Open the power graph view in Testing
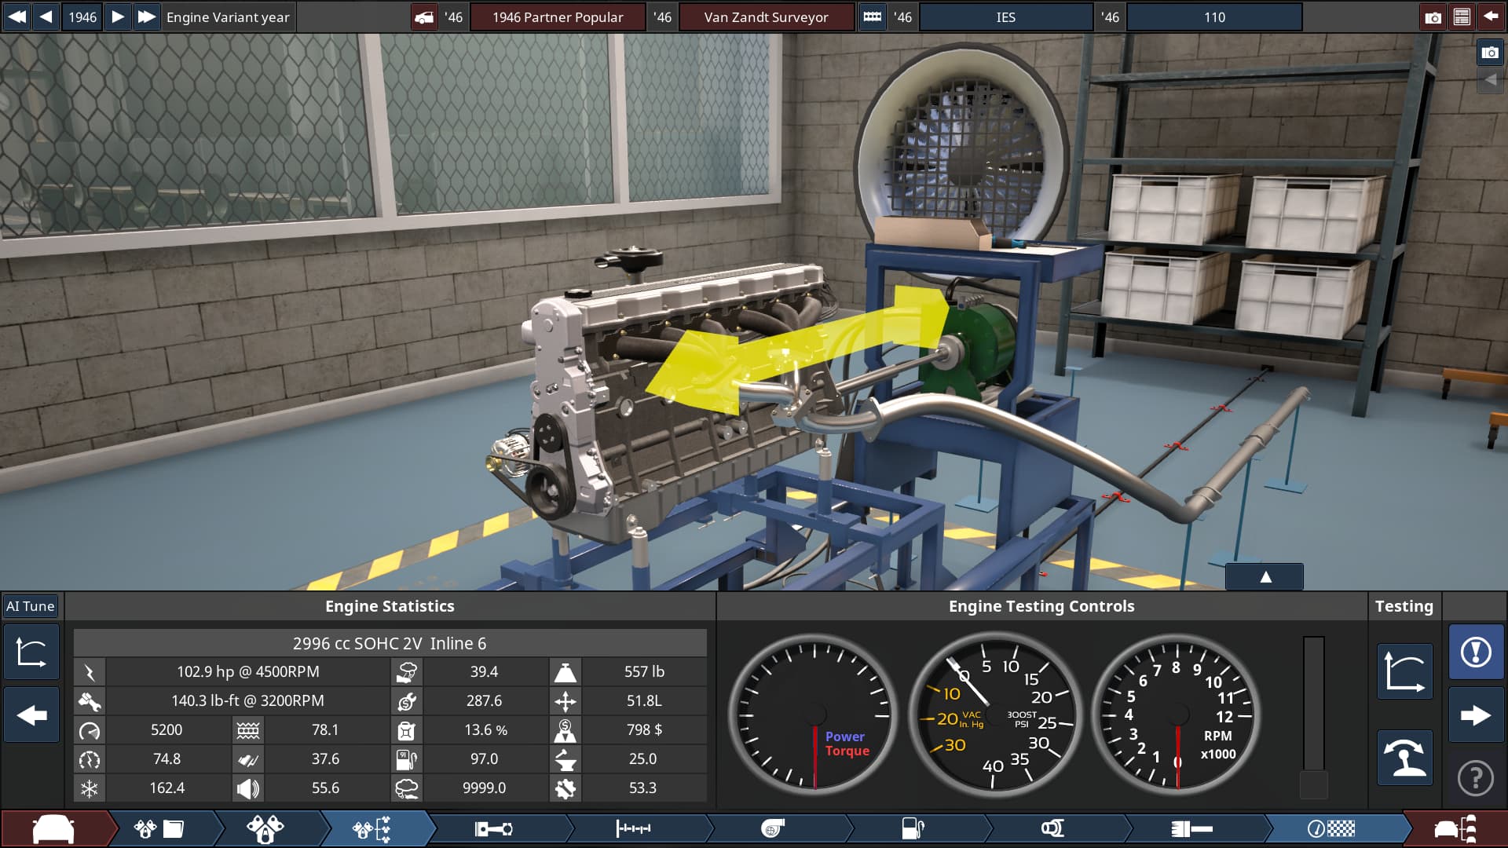The height and width of the screenshot is (848, 1508). [x=1404, y=671]
